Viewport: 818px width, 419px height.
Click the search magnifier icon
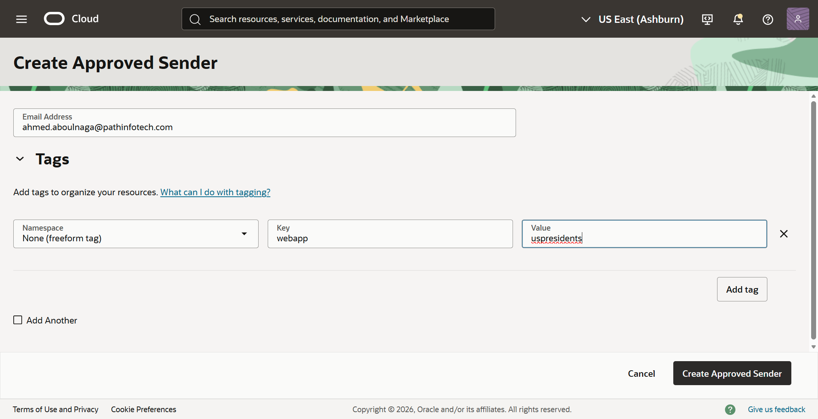coord(195,19)
